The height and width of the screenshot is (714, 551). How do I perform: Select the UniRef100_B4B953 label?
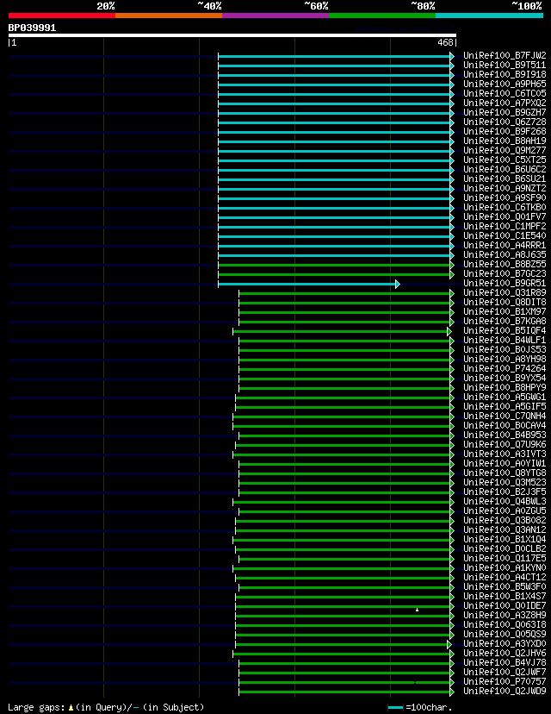[x=505, y=435]
